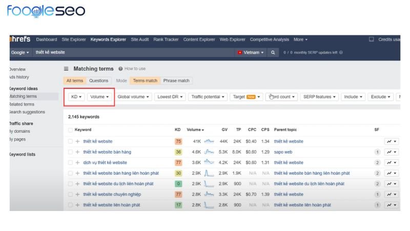This screenshot has width=410, height=231.
Task: Open the Search suggestions sidebar link
Action: coord(27,112)
